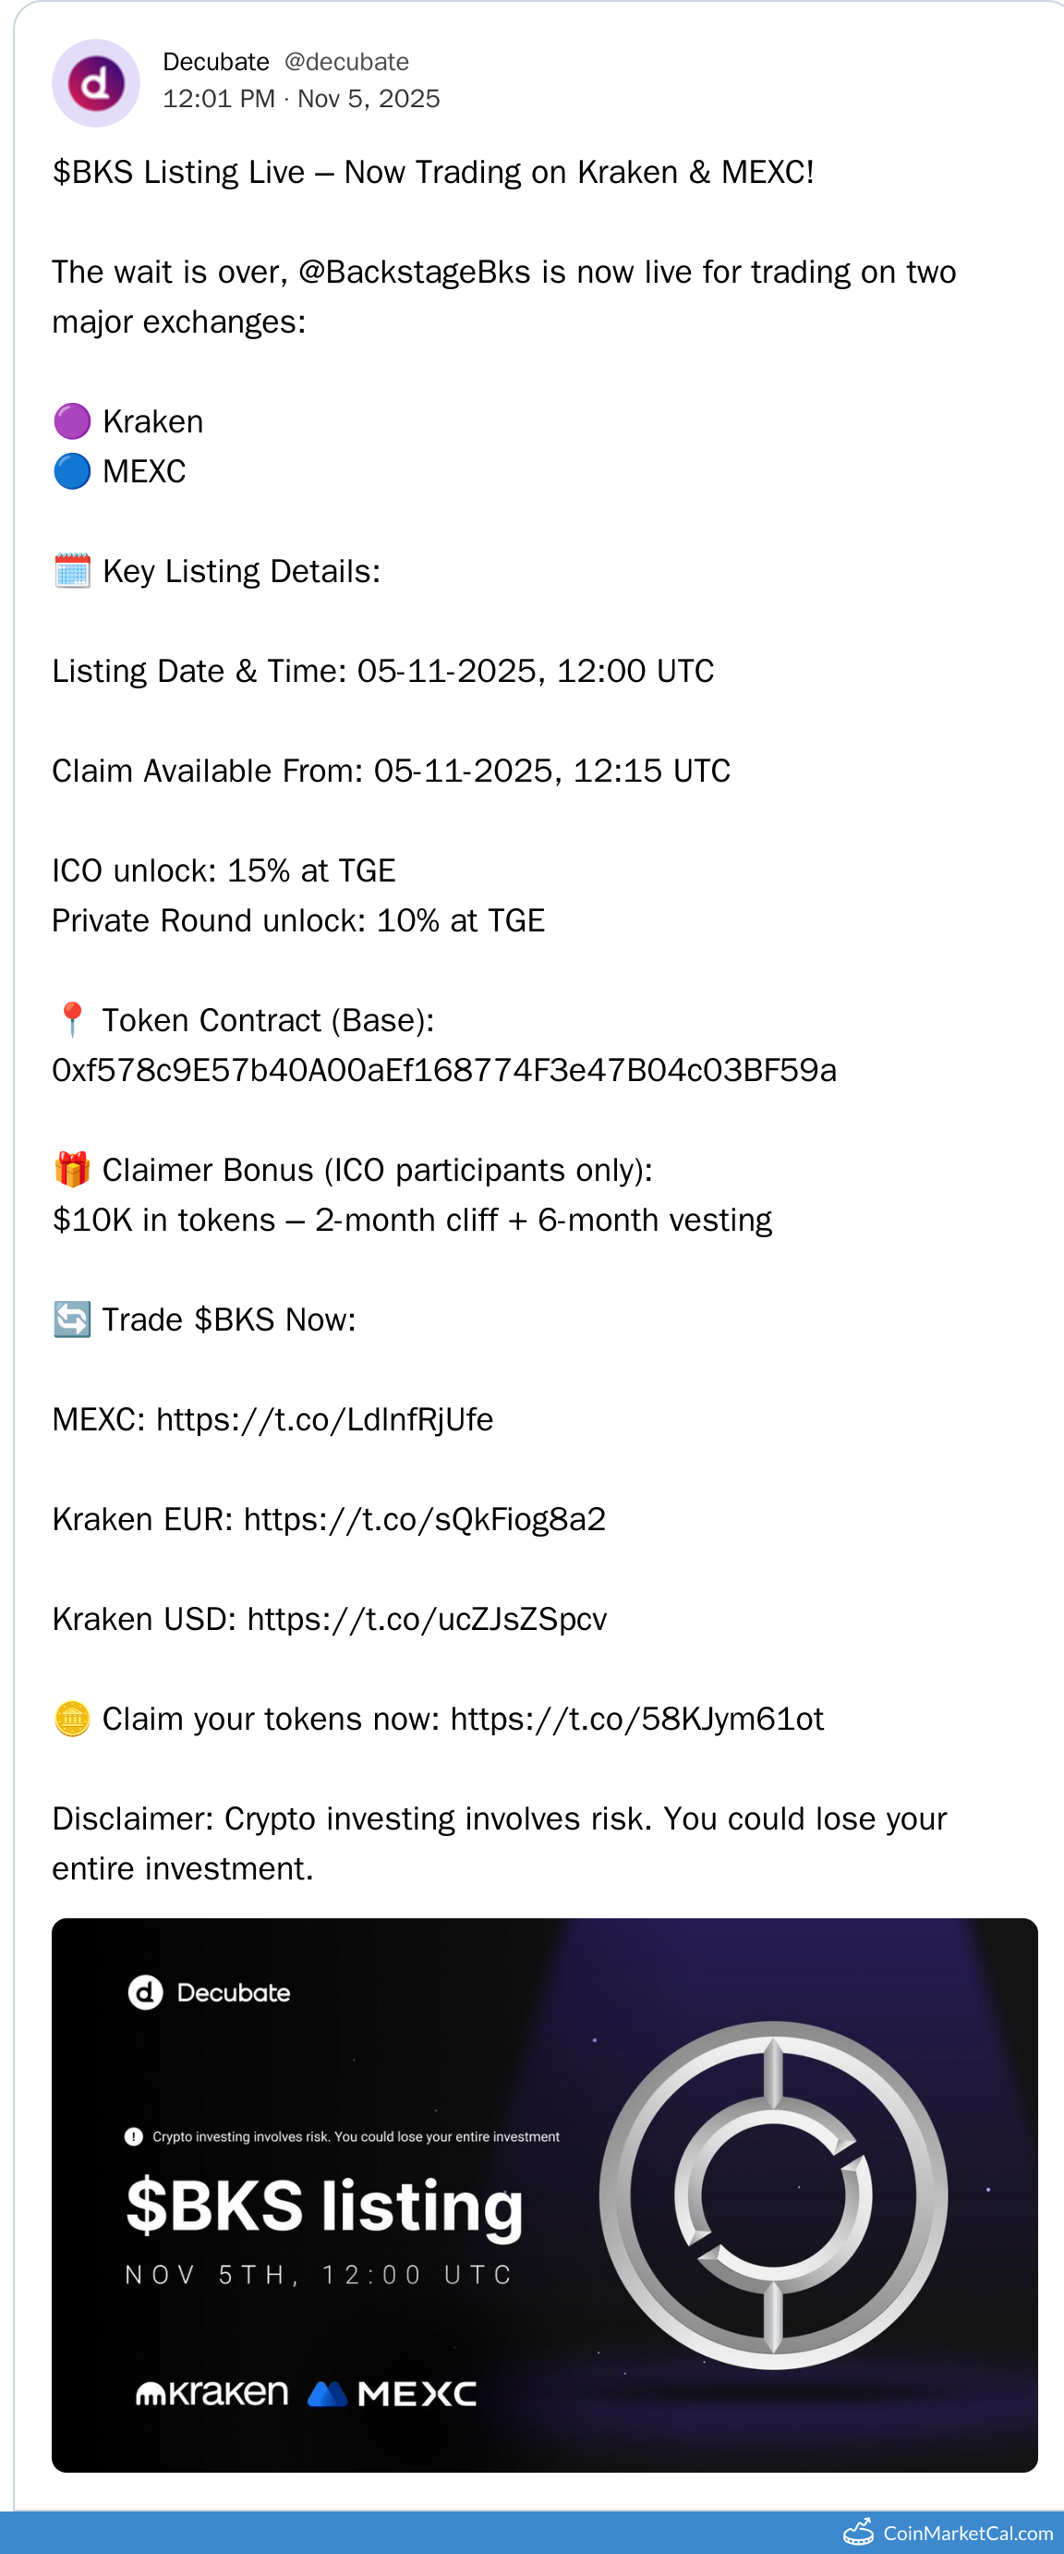Viewport: 1064px width, 2554px height.
Task: Open the Kraken USD trading link
Action: [426, 1619]
